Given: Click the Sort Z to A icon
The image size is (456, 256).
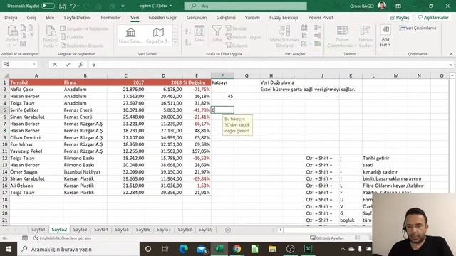Looking at the screenshot, I should (188, 43).
